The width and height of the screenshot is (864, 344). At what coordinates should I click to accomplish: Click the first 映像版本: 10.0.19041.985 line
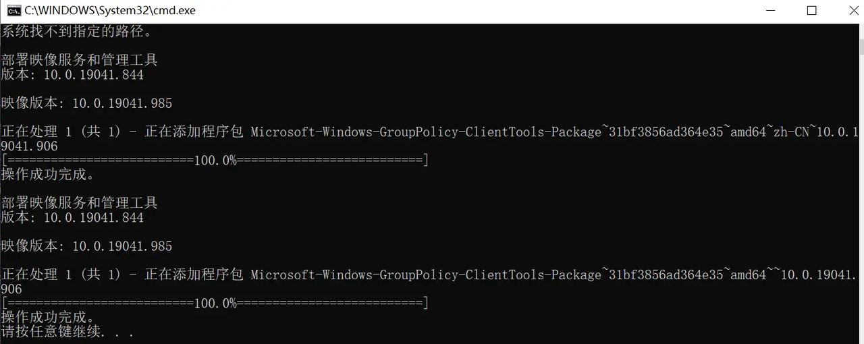pos(87,103)
